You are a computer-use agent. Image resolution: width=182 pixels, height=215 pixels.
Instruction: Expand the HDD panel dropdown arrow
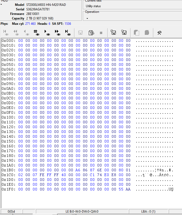[1, 5]
